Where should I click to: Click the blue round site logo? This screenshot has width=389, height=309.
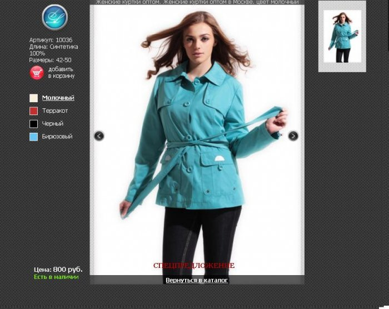click(55, 17)
